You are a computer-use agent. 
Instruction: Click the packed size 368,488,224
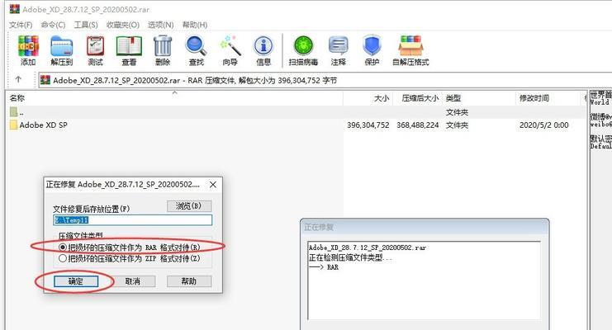418,125
